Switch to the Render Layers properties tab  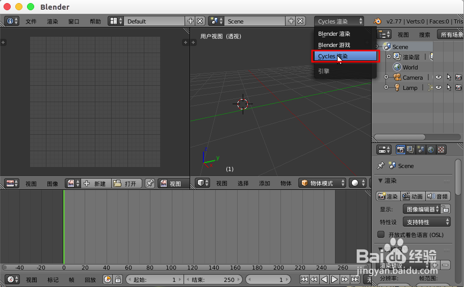tap(410, 150)
